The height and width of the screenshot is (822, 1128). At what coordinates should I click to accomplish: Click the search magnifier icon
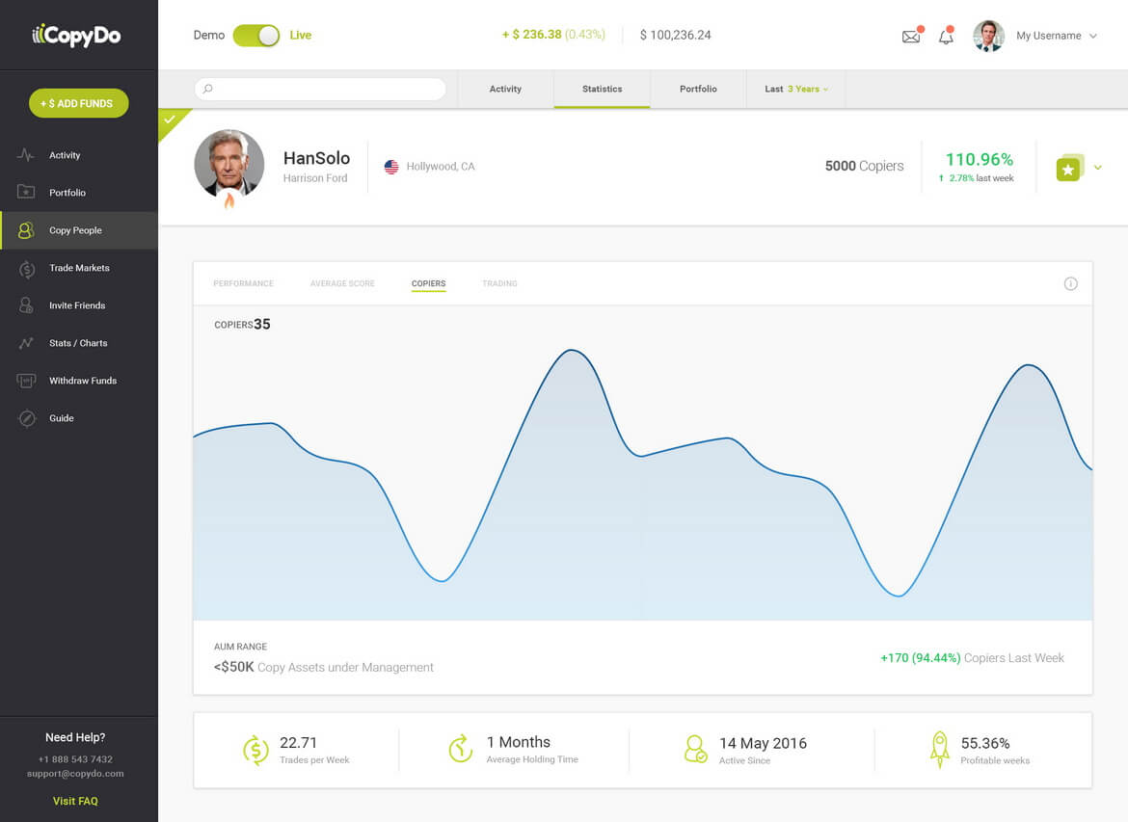pos(208,89)
